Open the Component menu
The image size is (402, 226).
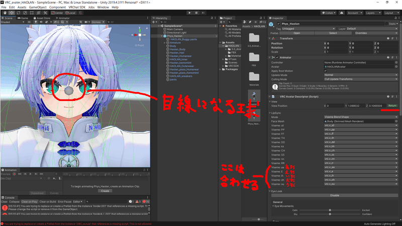pyautogui.click(x=57, y=8)
